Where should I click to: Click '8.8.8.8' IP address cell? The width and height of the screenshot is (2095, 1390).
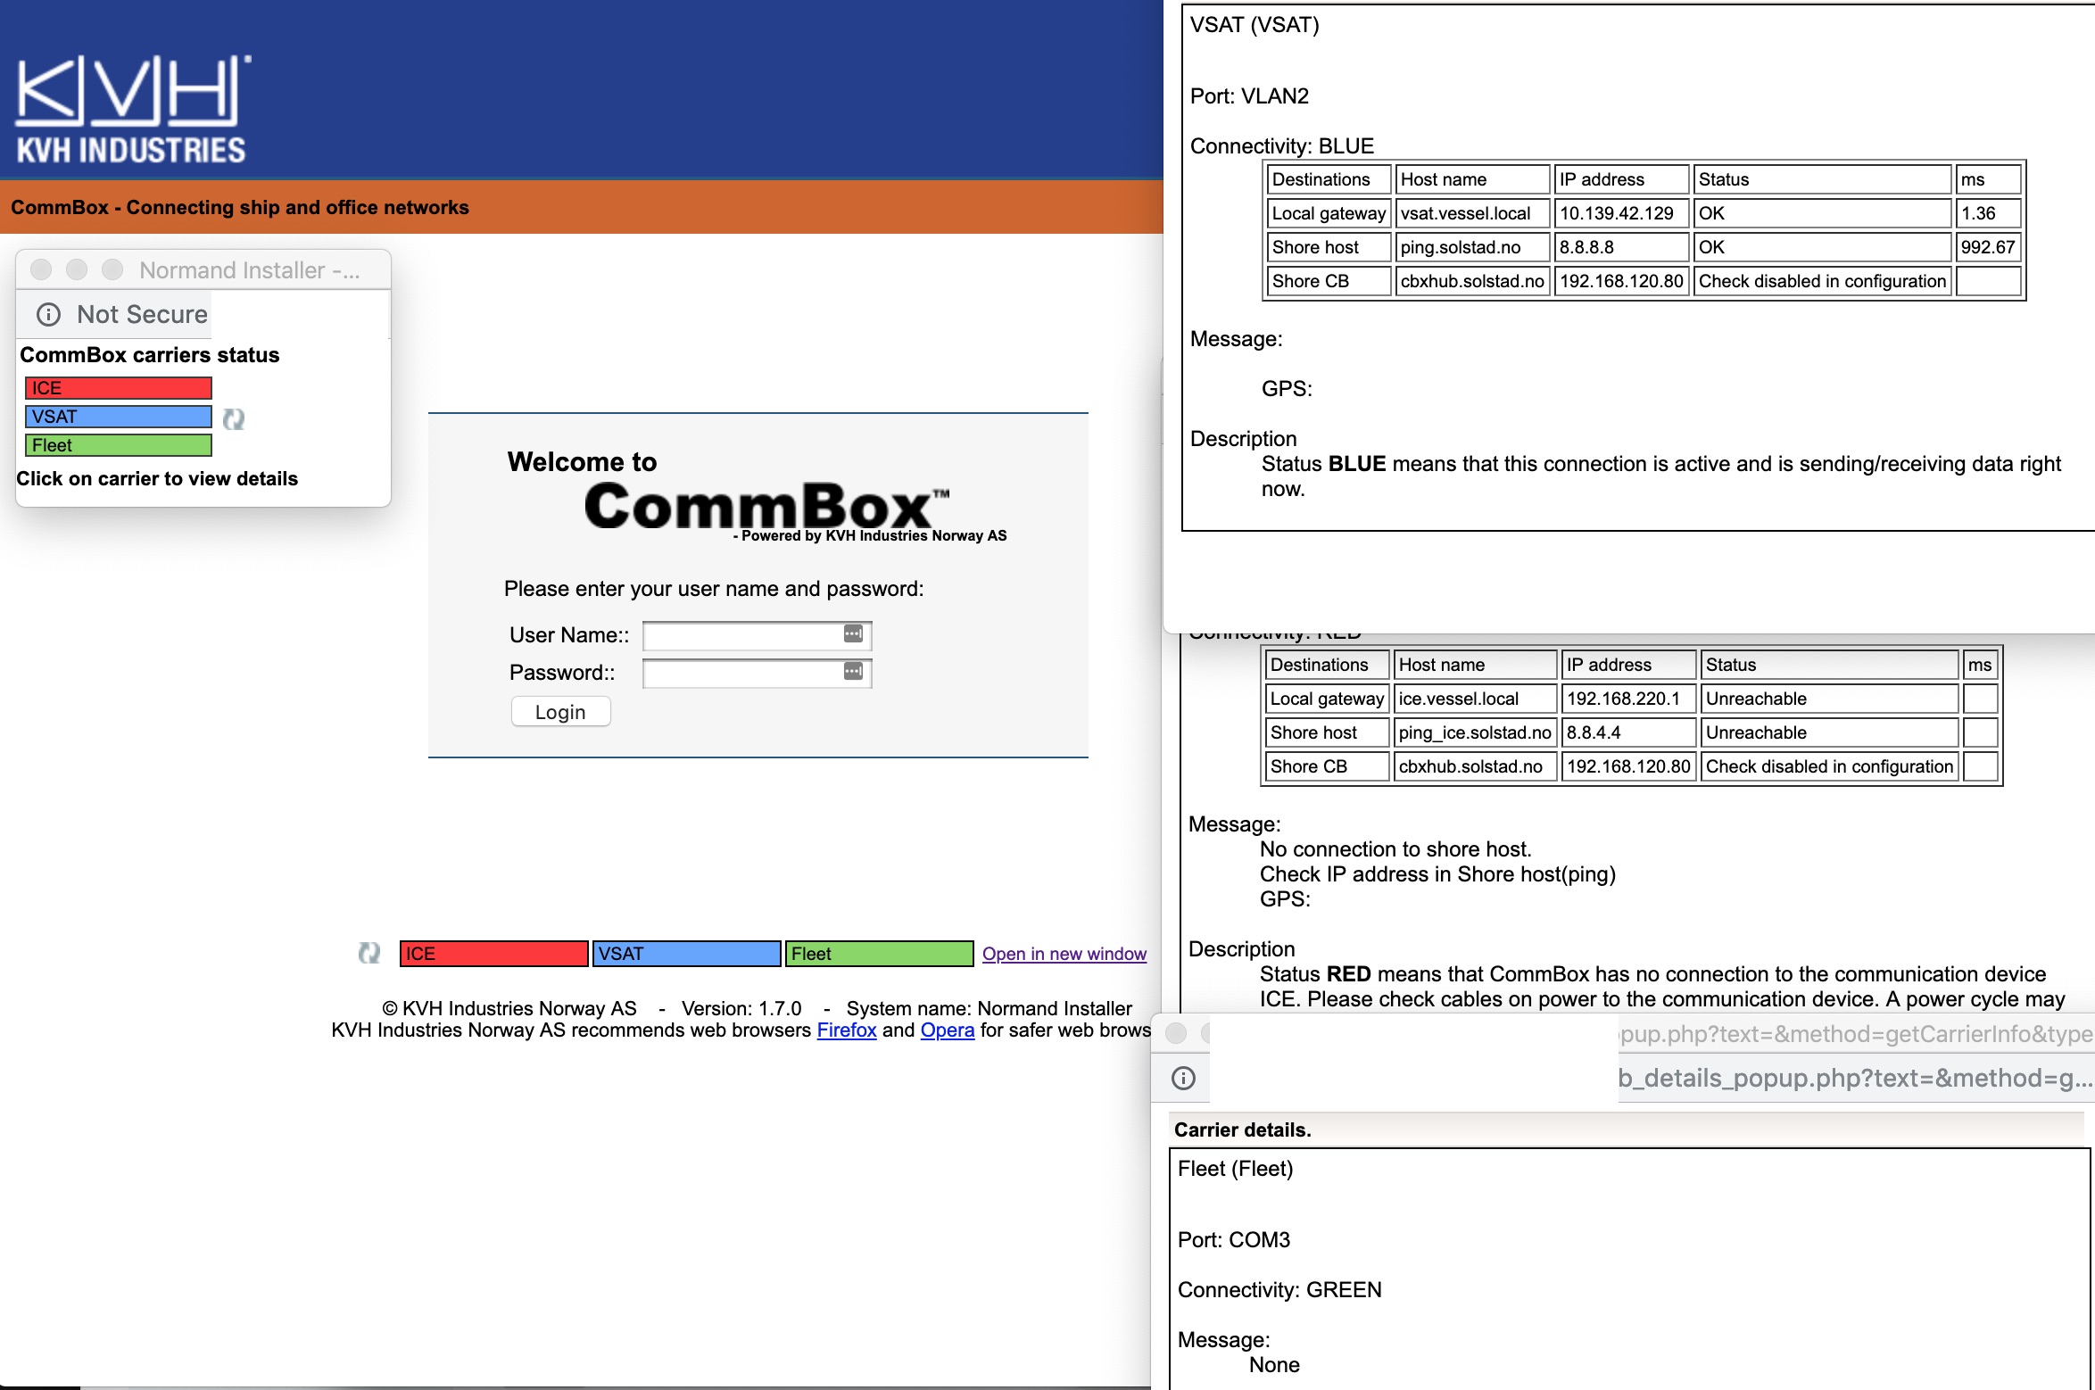click(x=1621, y=247)
